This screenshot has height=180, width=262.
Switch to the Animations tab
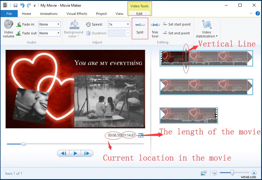[x=48, y=14]
